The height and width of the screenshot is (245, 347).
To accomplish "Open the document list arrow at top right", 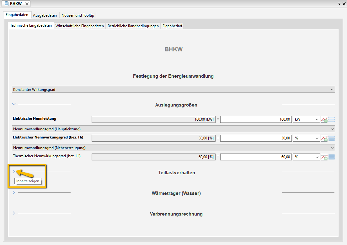I will (339, 4).
